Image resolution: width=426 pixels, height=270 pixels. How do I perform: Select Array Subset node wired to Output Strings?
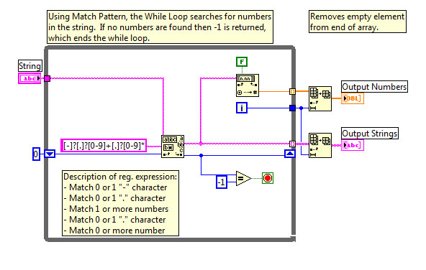320,145
